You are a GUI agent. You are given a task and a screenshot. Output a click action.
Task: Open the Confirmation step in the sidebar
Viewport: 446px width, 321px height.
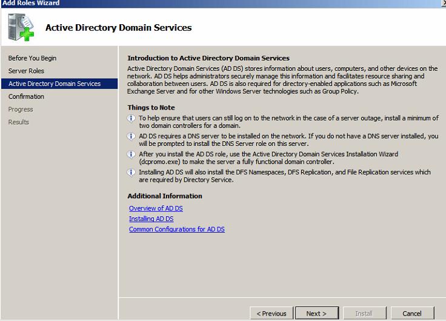(x=26, y=96)
